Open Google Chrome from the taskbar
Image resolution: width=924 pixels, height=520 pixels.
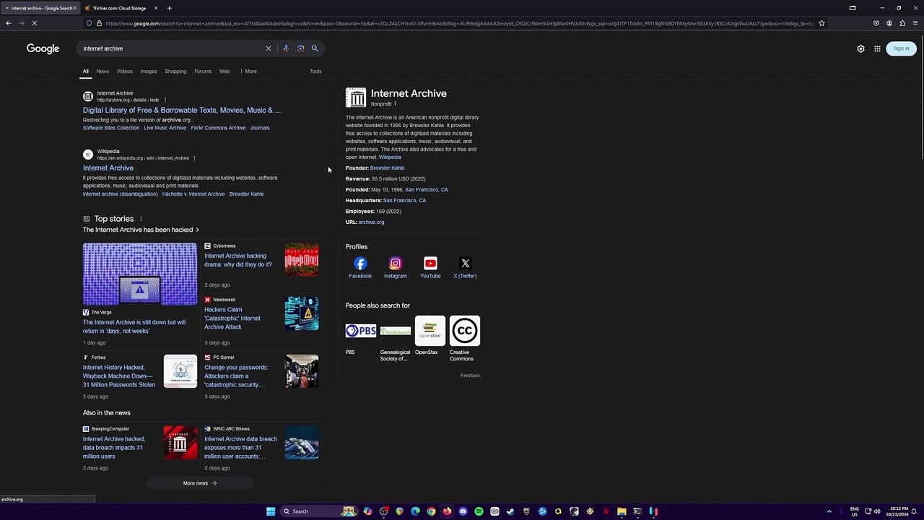431,511
